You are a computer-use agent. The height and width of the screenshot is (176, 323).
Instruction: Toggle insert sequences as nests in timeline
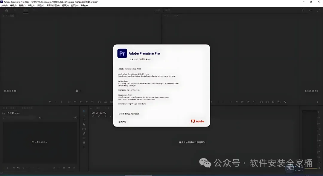click(x=94, y=116)
